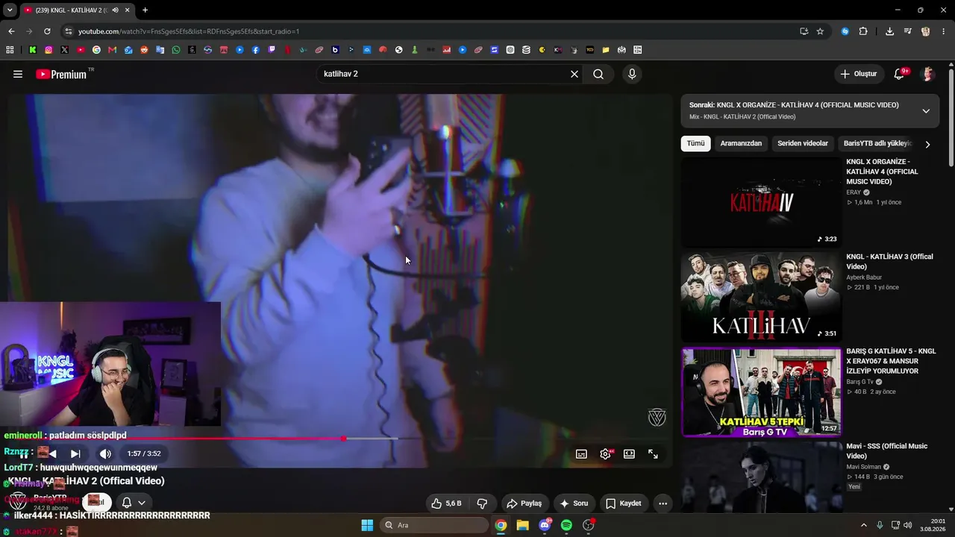Open YouTube account avatar menu
This screenshot has width=955, height=537.
(x=928, y=74)
